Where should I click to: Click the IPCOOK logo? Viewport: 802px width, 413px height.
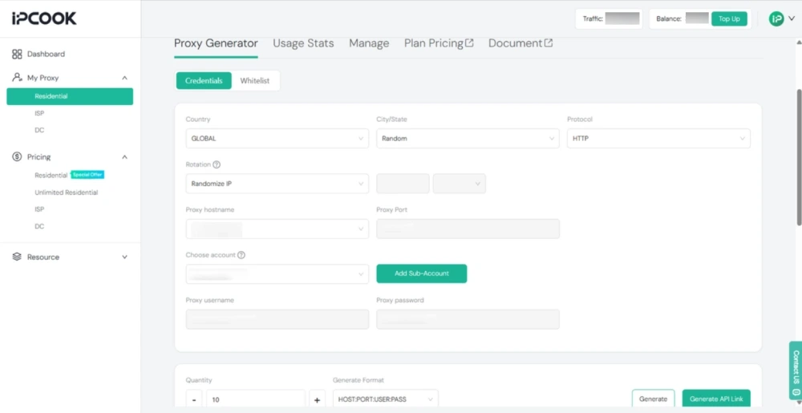pyautogui.click(x=44, y=18)
